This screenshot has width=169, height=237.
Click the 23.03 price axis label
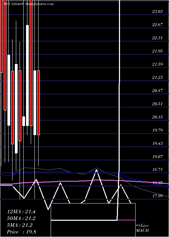click(158, 12)
